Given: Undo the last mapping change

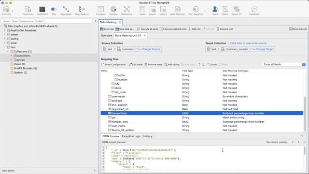Looking at the screenshot, I should (x=212, y=64).
